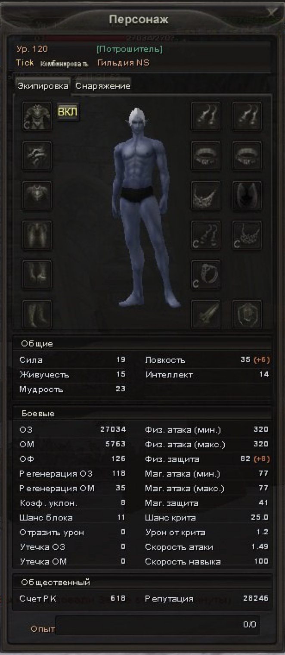The width and height of the screenshot is (285, 655).
Task: Open the Экипировка tab
Action: 43,85
